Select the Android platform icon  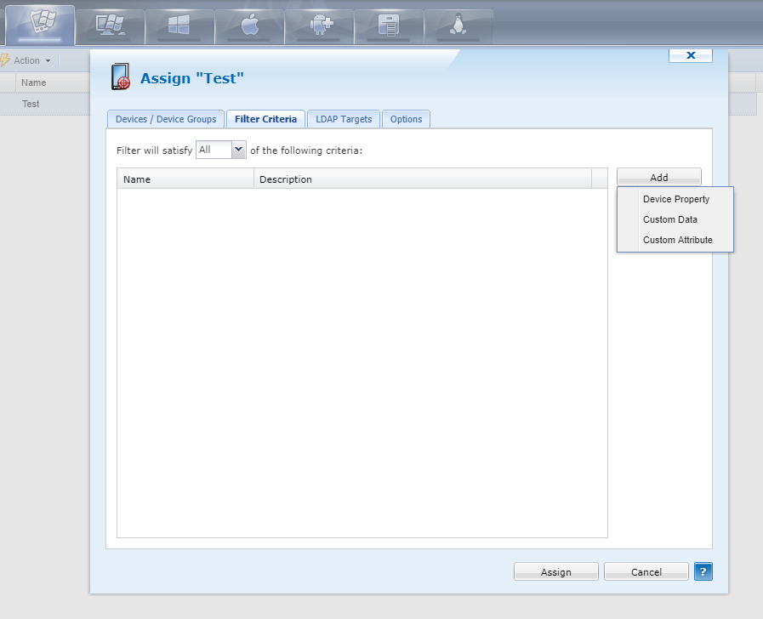(x=318, y=25)
